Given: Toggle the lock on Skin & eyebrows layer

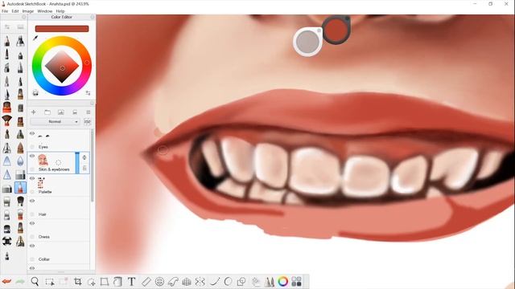Looking at the screenshot, I should [x=84, y=168].
